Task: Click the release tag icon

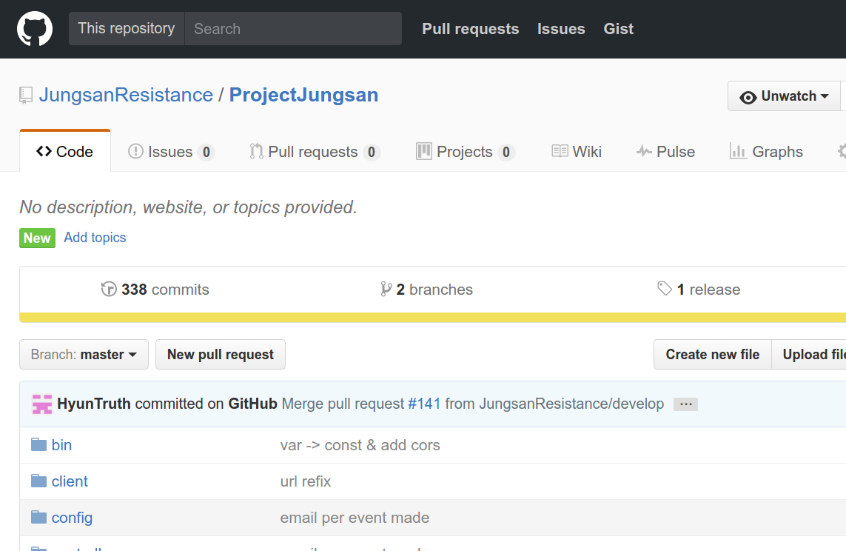Action: coord(665,290)
